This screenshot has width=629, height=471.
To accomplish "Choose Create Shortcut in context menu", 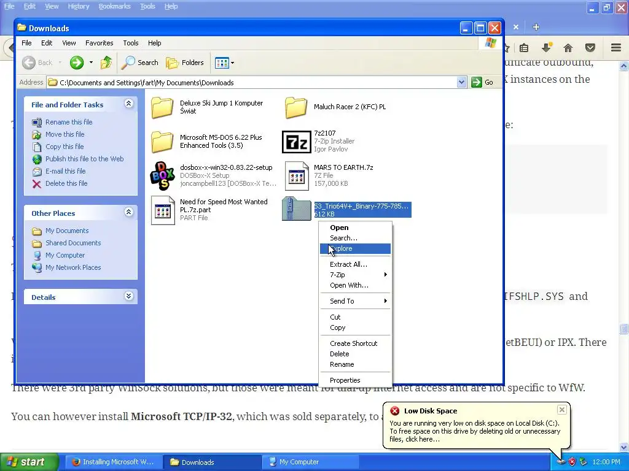I will point(355,343).
